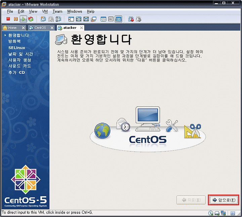
Task: Minimize the VMware Workstation window
Action: [216, 3]
